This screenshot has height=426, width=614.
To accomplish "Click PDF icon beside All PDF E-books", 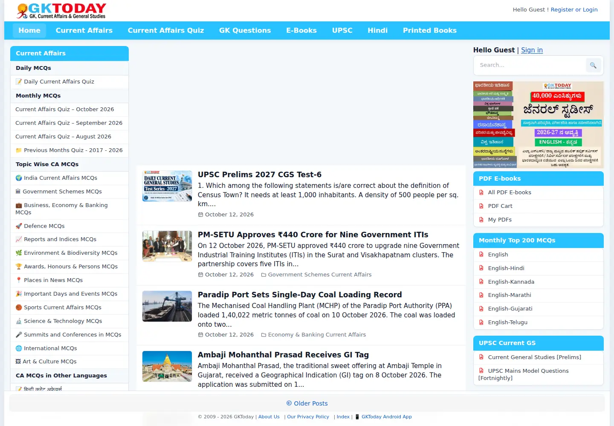I will tap(481, 193).
